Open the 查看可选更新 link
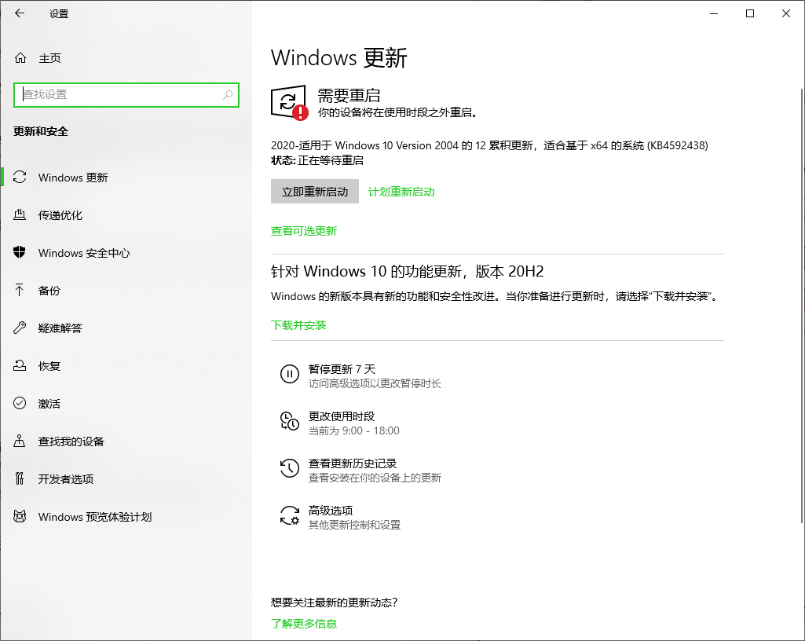Image resolution: width=805 pixels, height=641 pixels. coord(304,231)
